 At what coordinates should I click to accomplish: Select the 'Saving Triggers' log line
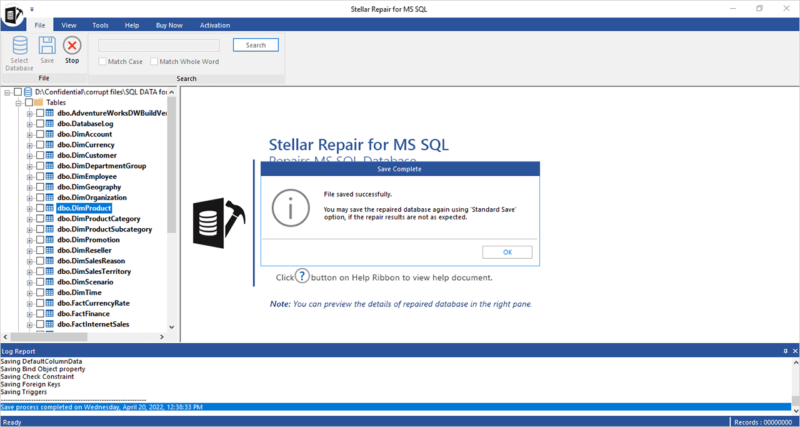coord(24,392)
